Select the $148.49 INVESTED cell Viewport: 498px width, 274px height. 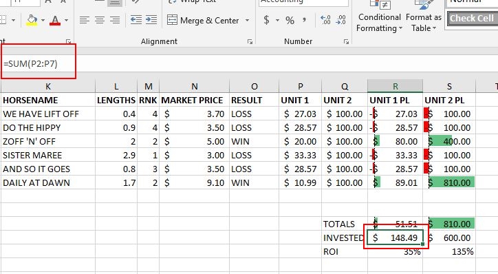pos(395,238)
